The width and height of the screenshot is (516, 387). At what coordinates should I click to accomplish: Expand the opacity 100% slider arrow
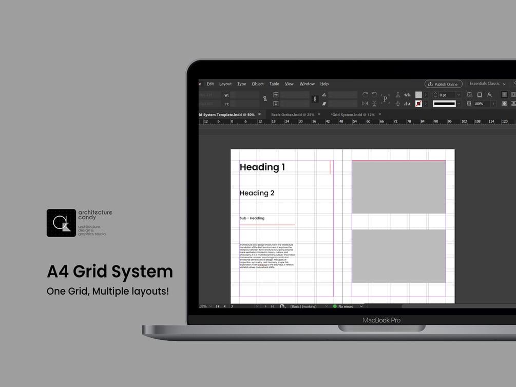(493, 104)
